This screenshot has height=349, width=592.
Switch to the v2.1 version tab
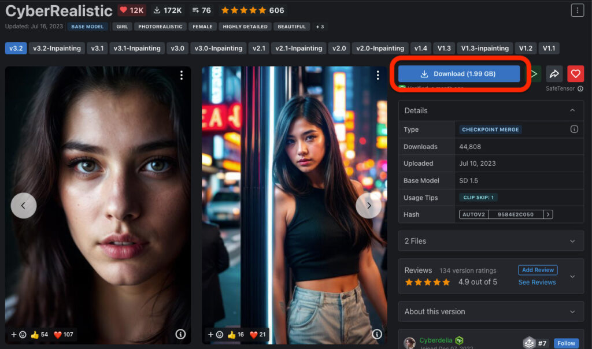259,49
